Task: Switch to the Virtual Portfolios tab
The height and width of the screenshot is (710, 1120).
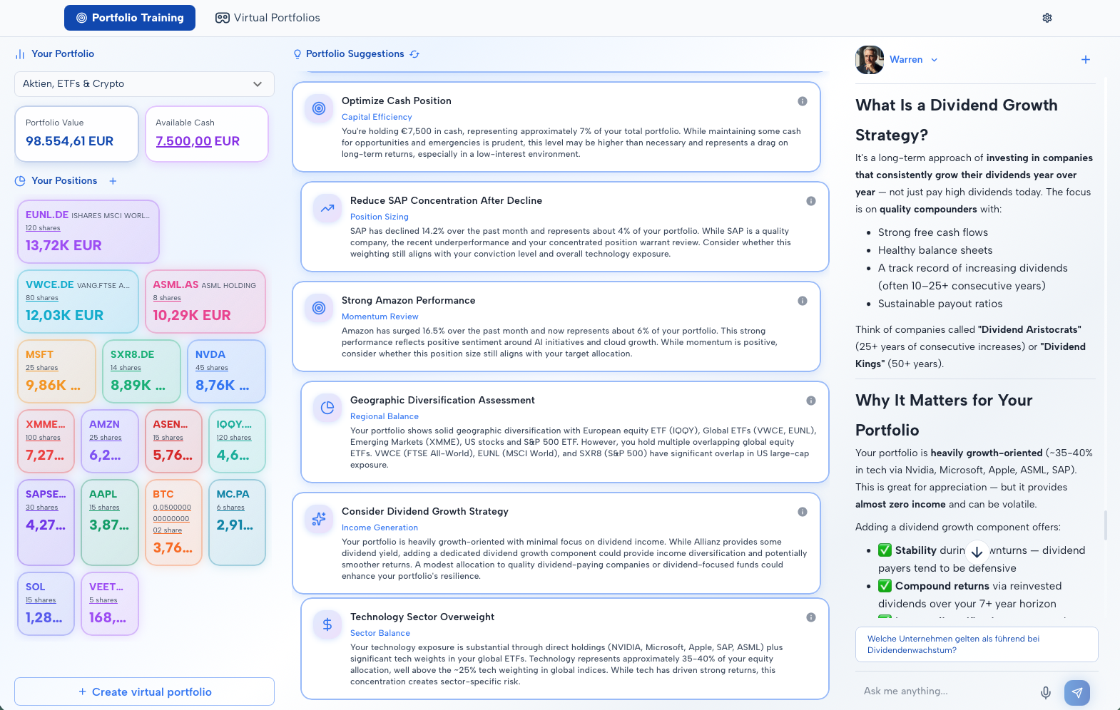Action: point(268,18)
